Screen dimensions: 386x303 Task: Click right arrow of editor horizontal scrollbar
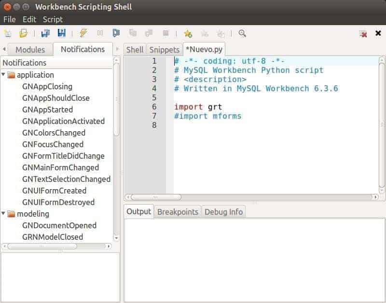pyautogui.click(x=376, y=197)
